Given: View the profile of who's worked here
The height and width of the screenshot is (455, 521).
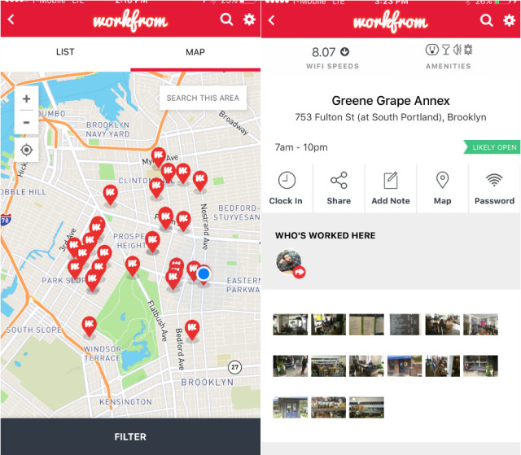Looking at the screenshot, I should pos(290,262).
